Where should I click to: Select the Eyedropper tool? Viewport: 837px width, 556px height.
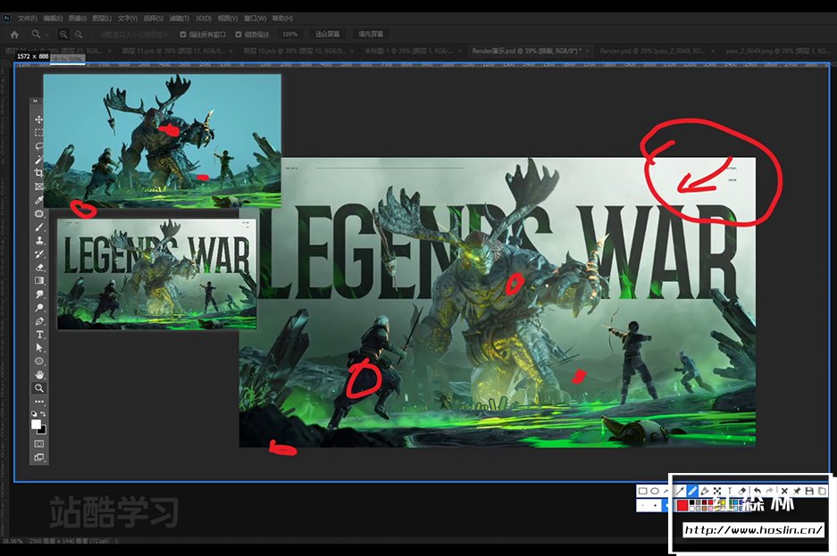[x=39, y=200]
